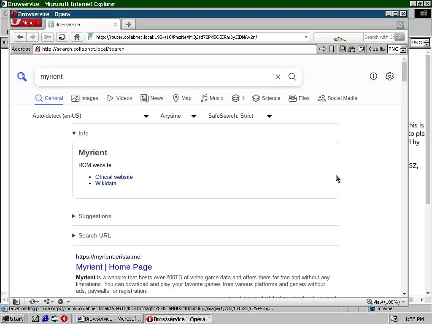Switch to Science category
Image resolution: width=432 pixels, height=324 pixels.
[266, 98]
